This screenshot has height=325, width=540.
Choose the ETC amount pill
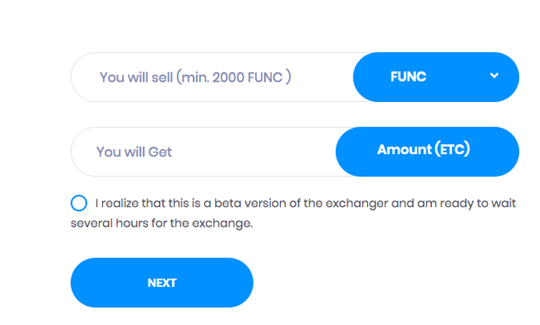tap(428, 152)
